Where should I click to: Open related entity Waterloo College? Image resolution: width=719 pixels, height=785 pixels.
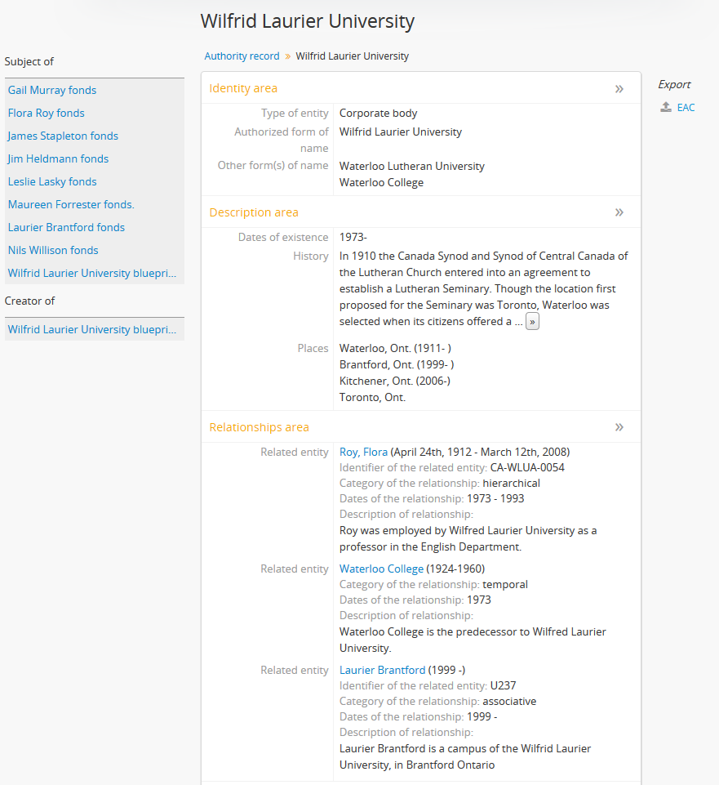click(x=381, y=569)
